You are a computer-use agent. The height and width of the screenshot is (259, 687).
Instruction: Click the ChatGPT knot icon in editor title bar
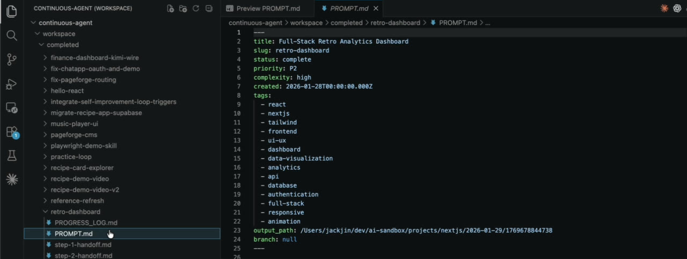(x=678, y=8)
